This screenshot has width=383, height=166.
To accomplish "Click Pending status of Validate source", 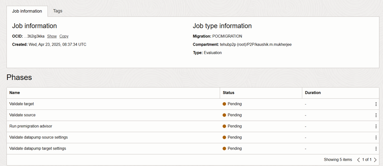I will click(234, 115).
